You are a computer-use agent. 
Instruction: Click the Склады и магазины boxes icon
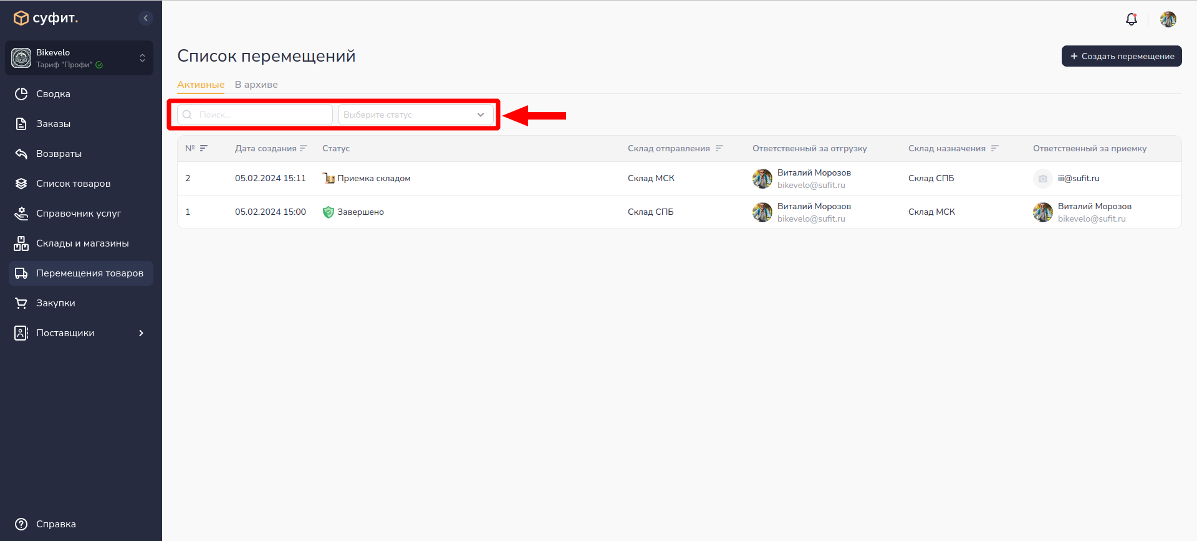click(x=21, y=243)
